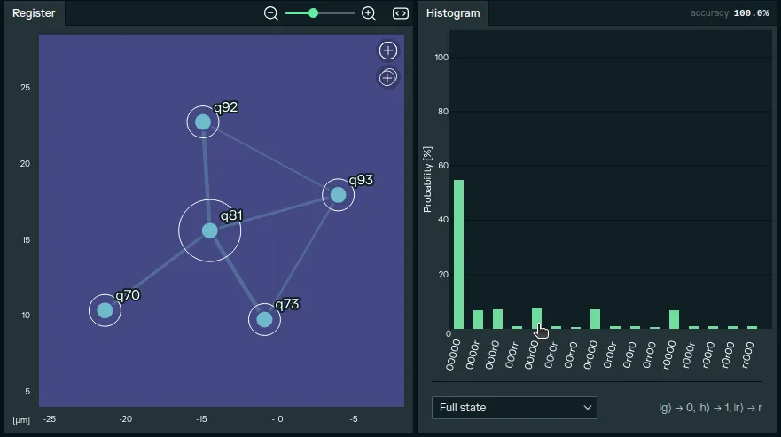Click the zoom in magnifier icon
The height and width of the screenshot is (437, 781).
coord(369,13)
